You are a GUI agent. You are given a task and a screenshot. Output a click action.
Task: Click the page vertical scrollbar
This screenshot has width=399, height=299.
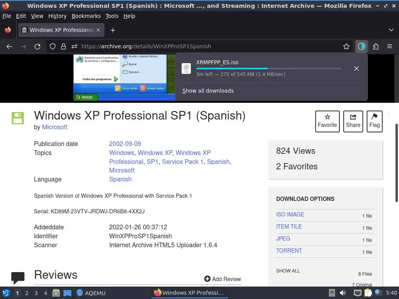(396, 163)
